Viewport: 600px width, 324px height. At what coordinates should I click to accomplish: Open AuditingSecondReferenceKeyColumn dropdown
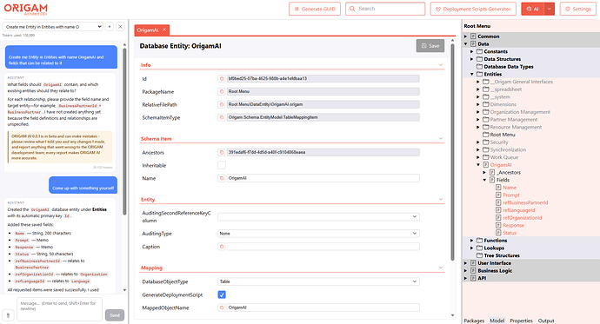point(318,216)
